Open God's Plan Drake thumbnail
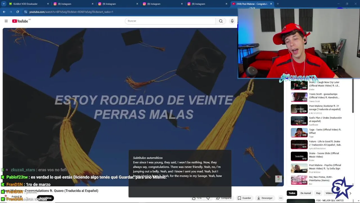360x203 pixels. point(299,121)
